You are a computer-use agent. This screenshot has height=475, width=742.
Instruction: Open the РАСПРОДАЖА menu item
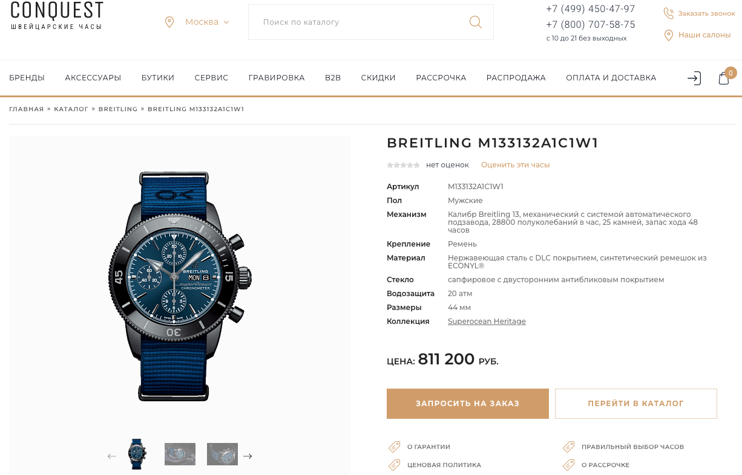(x=516, y=78)
